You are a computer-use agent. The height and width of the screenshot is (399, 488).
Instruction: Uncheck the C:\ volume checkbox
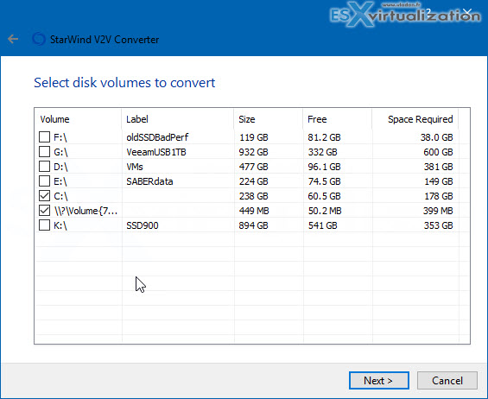(44, 196)
